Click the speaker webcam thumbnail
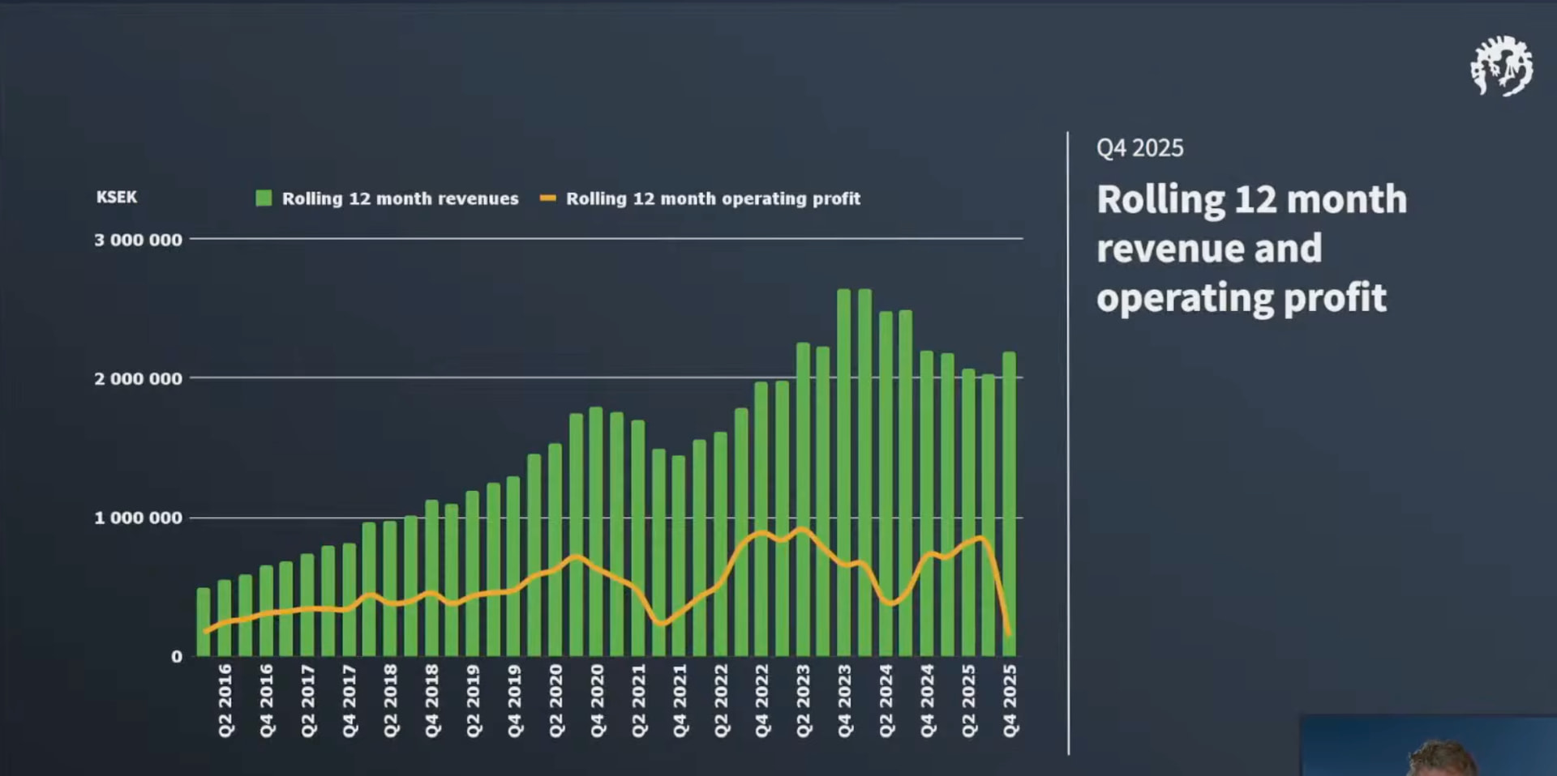This screenshot has width=1557, height=776. tap(1427, 746)
